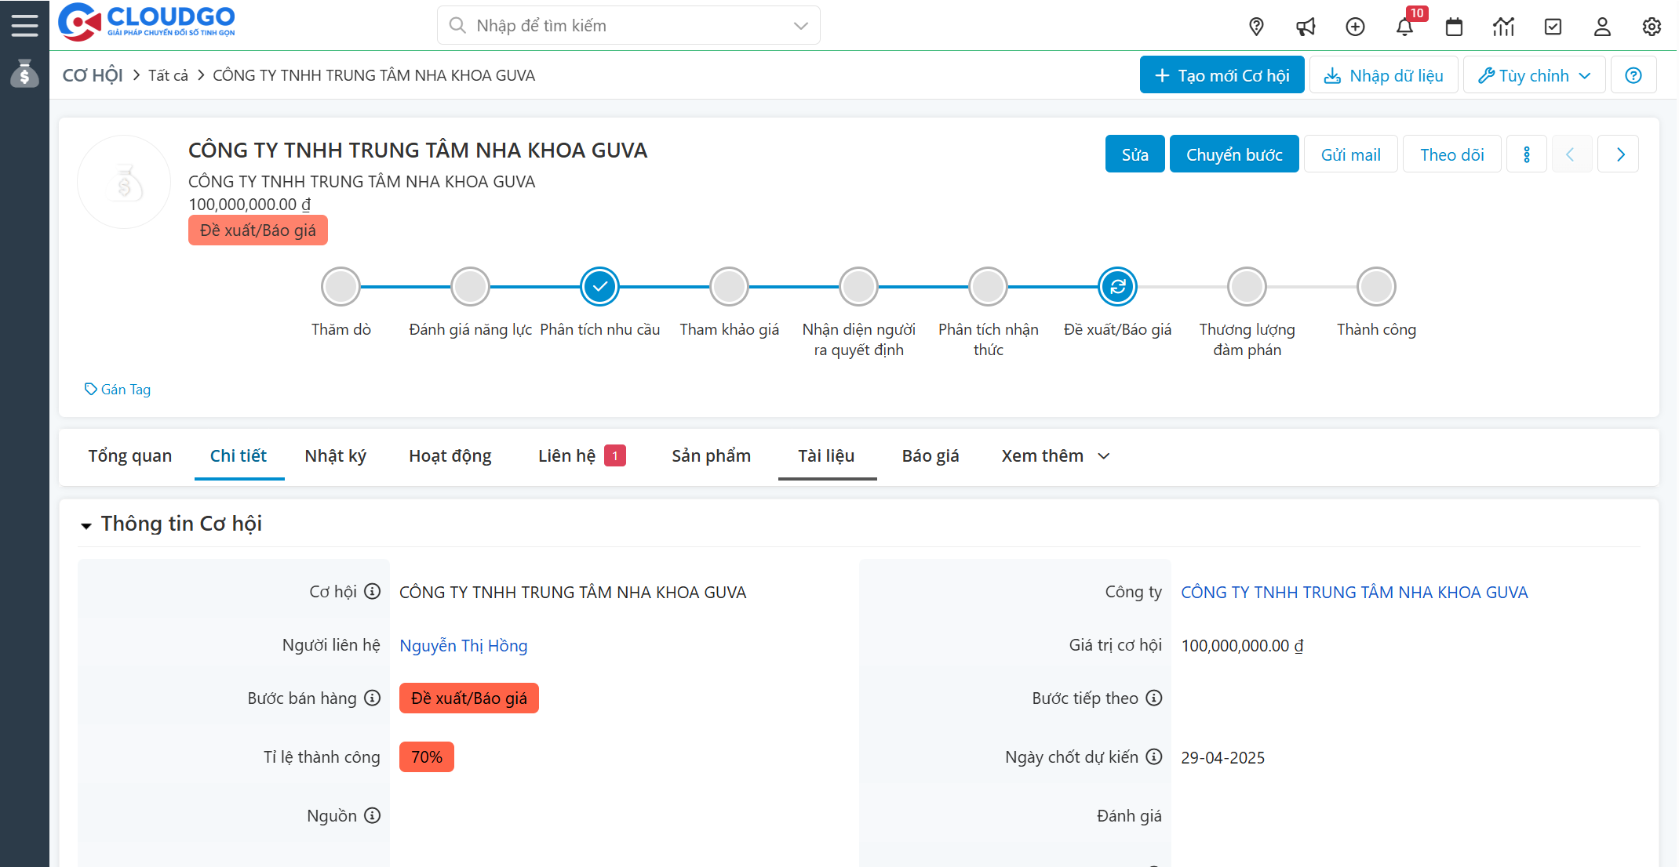Click the Chuyển bước button
The width and height of the screenshot is (1679, 867).
pyautogui.click(x=1233, y=154)
